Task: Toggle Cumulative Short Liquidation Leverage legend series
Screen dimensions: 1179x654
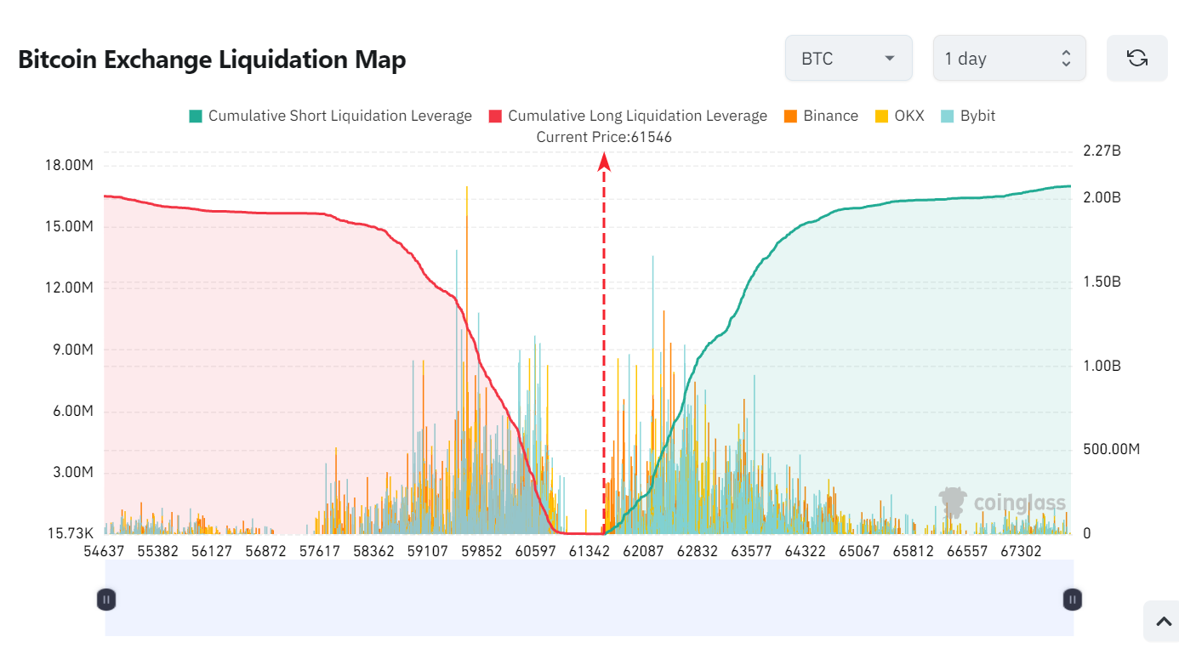Action: coord(330,116)
